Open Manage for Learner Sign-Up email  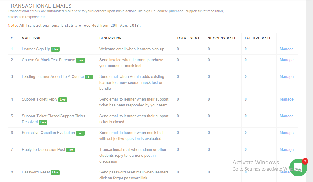(x=286, y=49)
